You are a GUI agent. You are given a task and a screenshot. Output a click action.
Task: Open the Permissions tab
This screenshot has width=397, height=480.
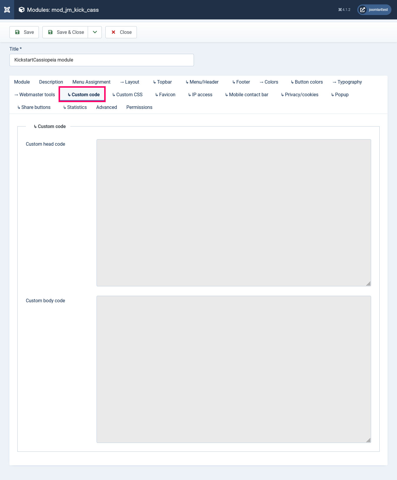coord(139,107)
